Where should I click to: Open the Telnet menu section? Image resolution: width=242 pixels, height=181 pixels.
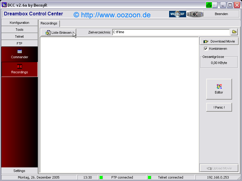click(19, 37)
